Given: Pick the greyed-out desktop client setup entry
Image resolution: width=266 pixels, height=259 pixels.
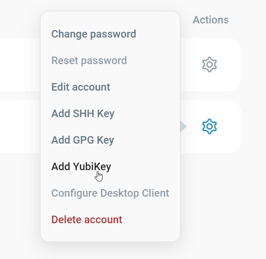Looking at the screenshot, I should pos(110,193).
